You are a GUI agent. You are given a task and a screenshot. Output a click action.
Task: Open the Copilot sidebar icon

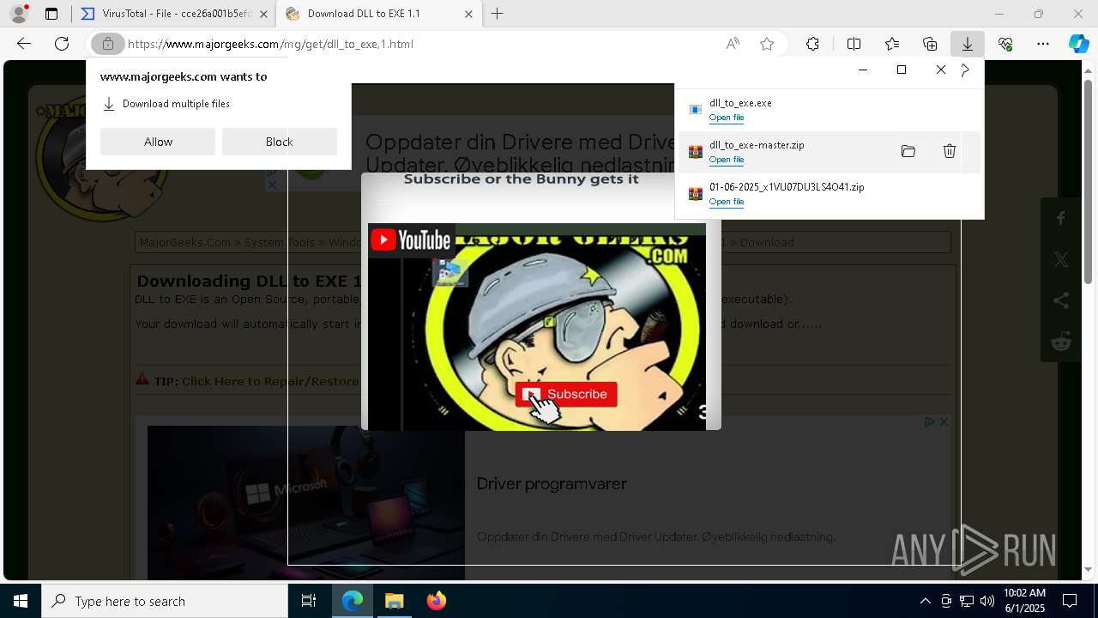pyautogui.click(x=1078, y=44)
